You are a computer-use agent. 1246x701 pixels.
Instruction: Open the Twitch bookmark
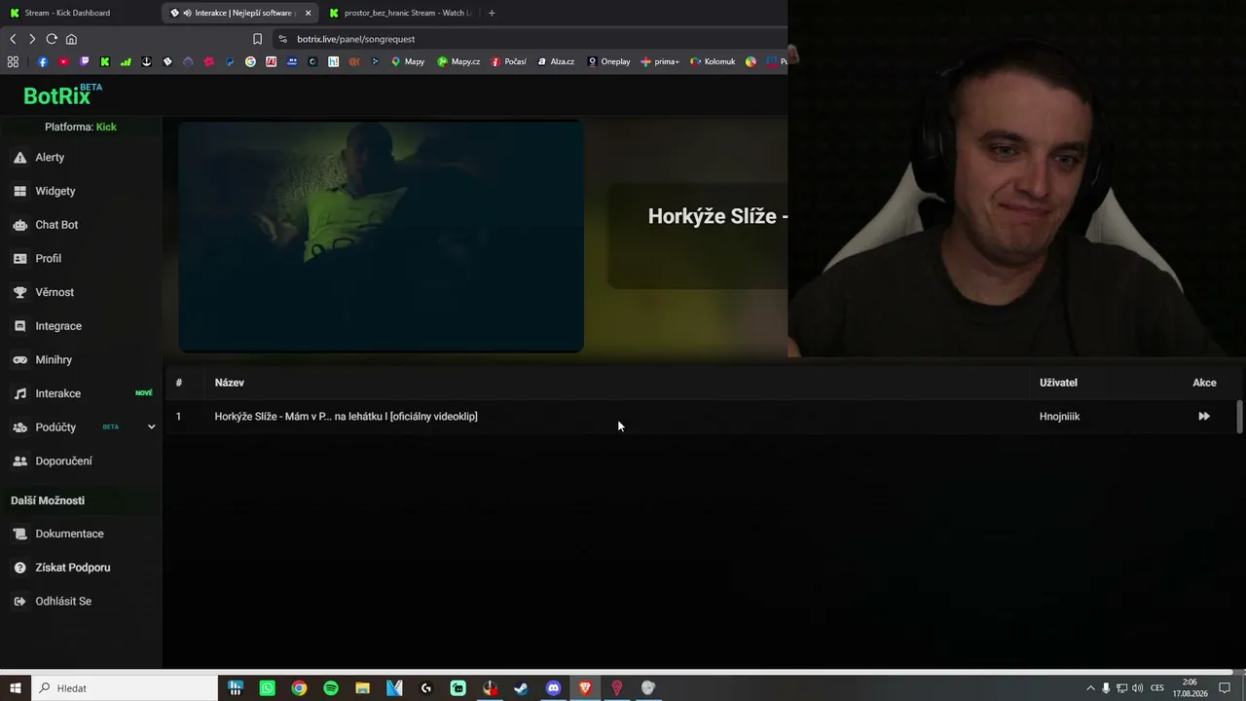84,61
